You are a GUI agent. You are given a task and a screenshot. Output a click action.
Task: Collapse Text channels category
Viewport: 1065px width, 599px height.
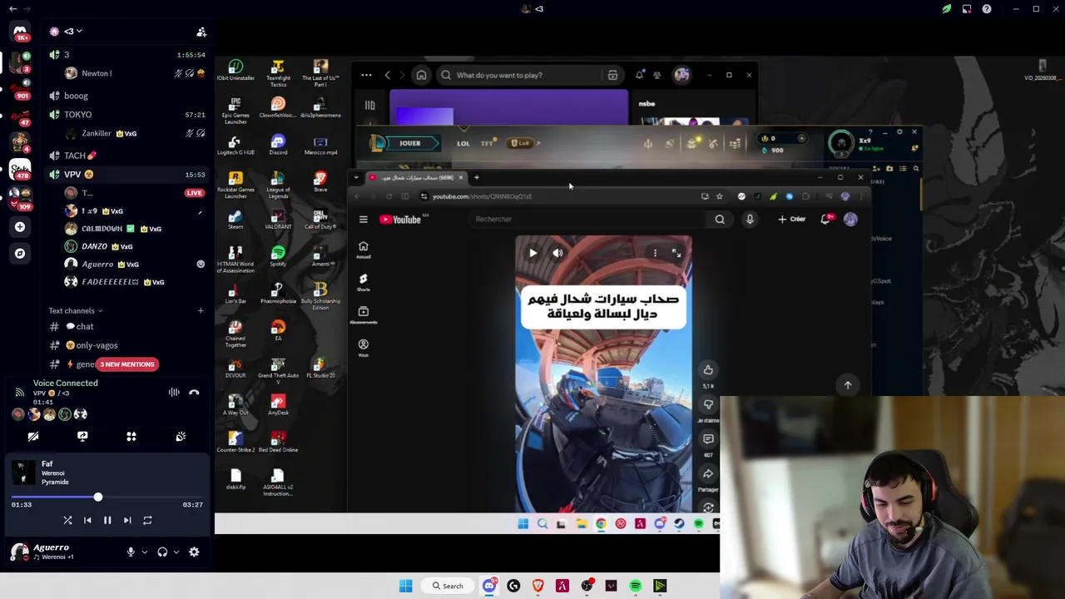coord(76,310)
